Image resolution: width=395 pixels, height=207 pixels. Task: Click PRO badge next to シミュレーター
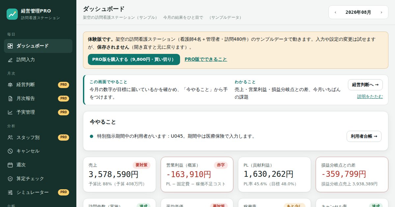[64, 193]
